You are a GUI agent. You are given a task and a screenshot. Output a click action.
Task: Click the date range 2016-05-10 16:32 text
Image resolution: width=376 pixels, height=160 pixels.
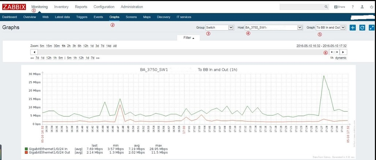click(x=308, y=46)
